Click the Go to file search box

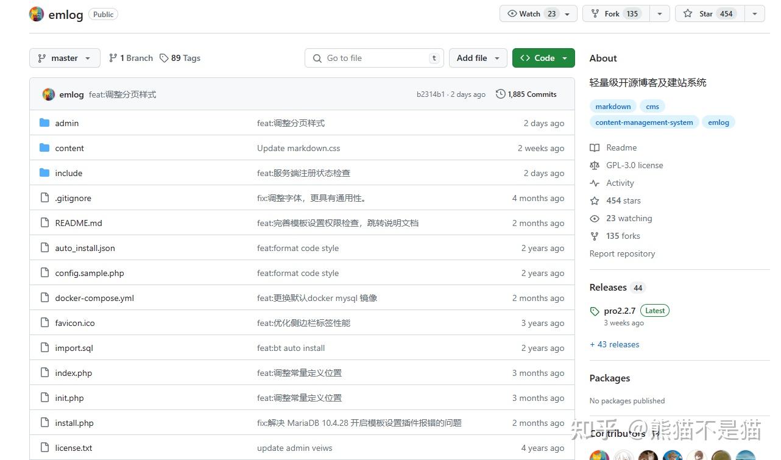point(374,58)
